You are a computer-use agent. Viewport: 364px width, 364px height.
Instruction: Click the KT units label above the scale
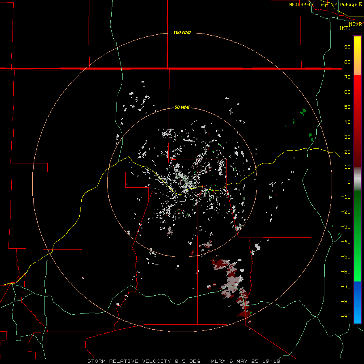[x=345, y=28]
